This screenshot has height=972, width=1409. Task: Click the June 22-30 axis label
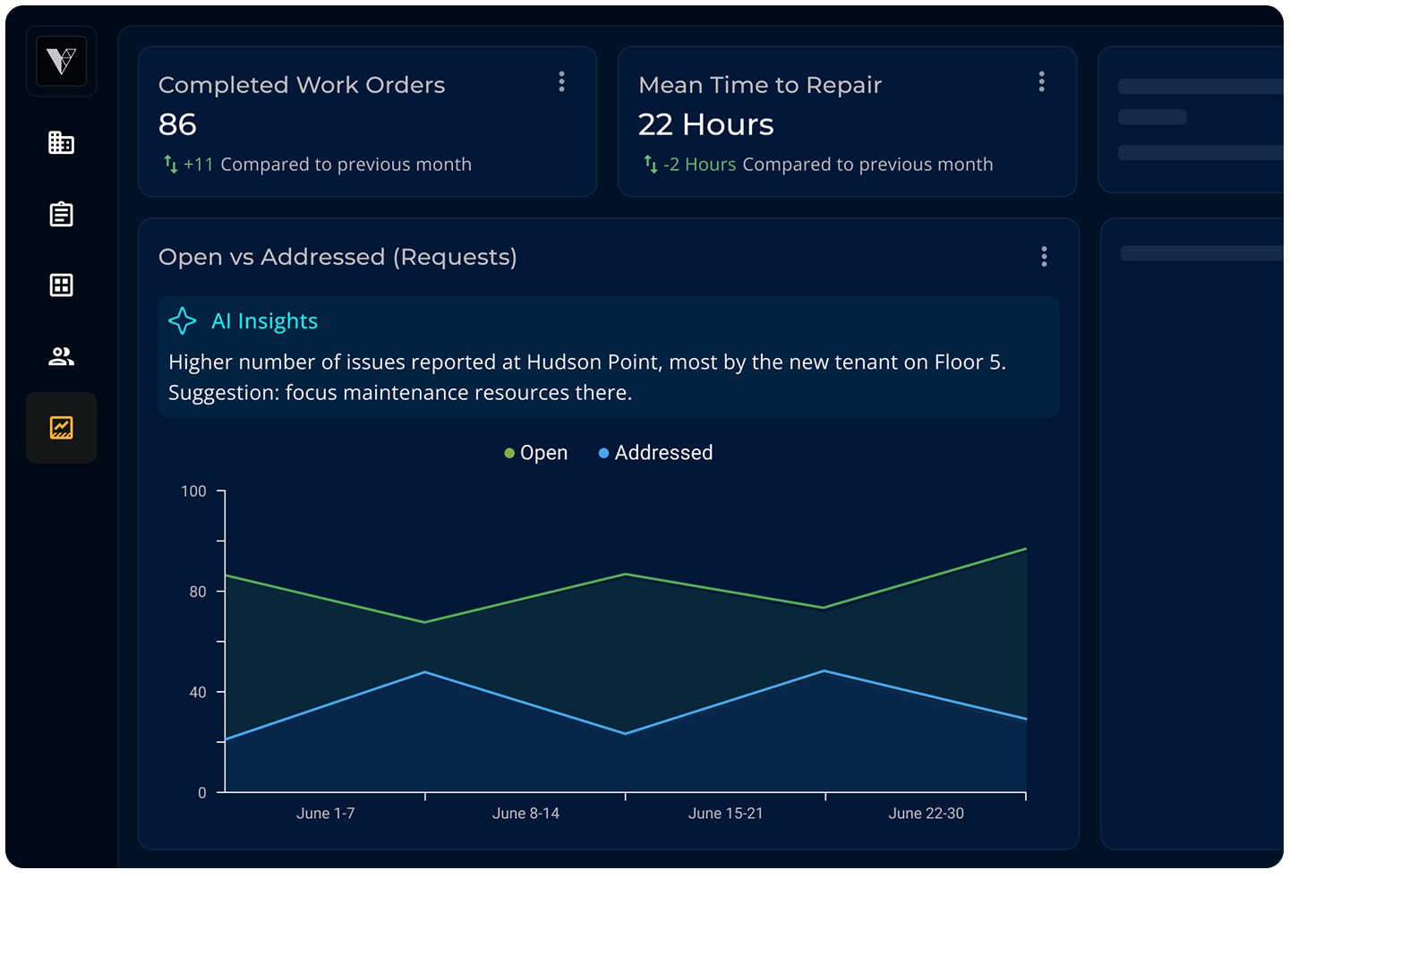pos(927,814)
